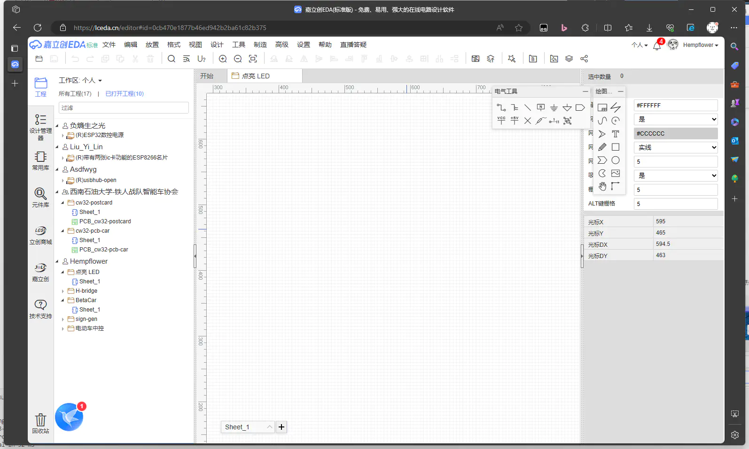Select the Wire tool in 电气工具 panel
Screen dimensions: 749x449
pos(501,107)
